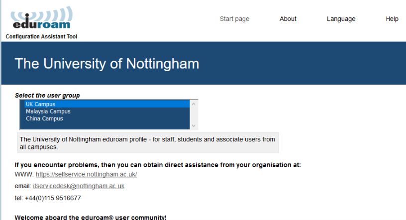Select China Campus user group
Screen dimensions: 406x220
[x=107, y=118]
